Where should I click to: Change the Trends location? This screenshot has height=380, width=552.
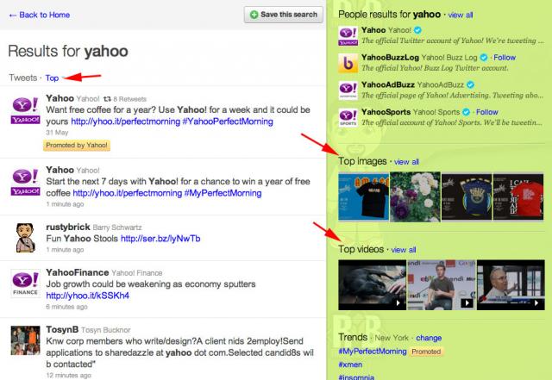tap(429, 338)
